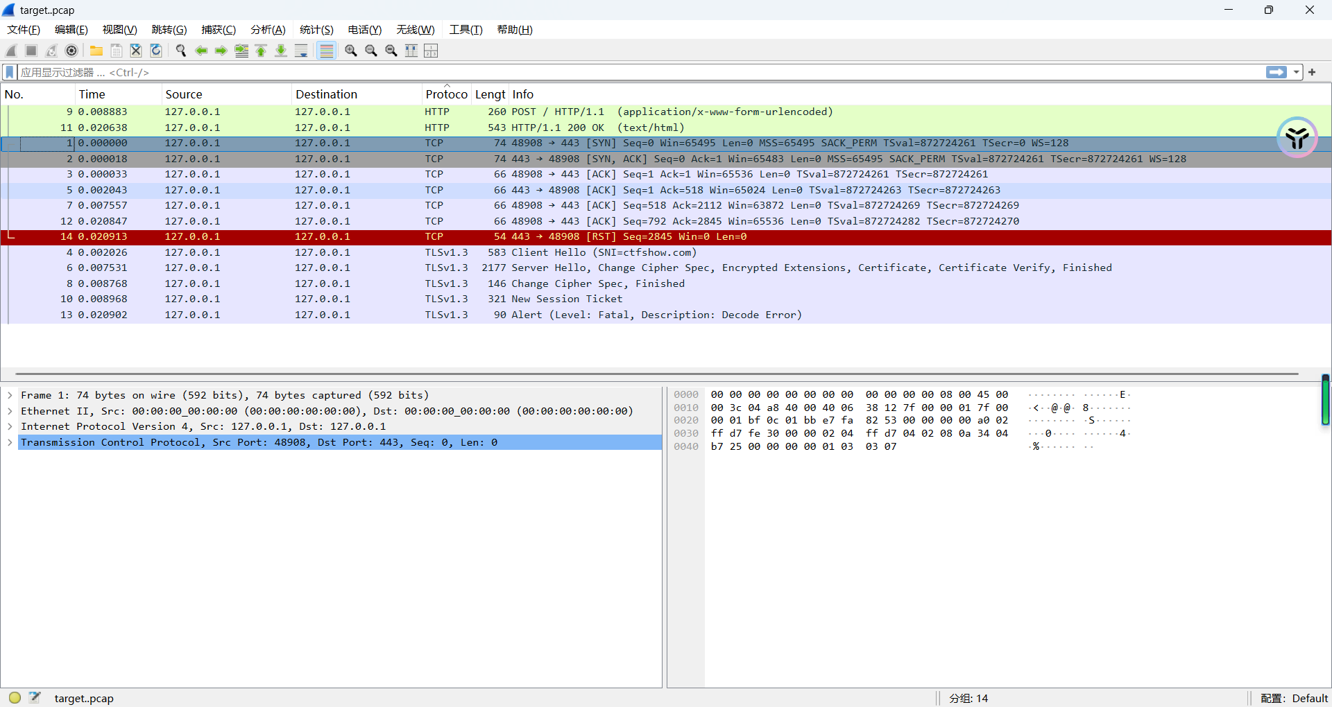
Task: Click the 配置: Default profile in status bar
Action: tap(1294, 698)
